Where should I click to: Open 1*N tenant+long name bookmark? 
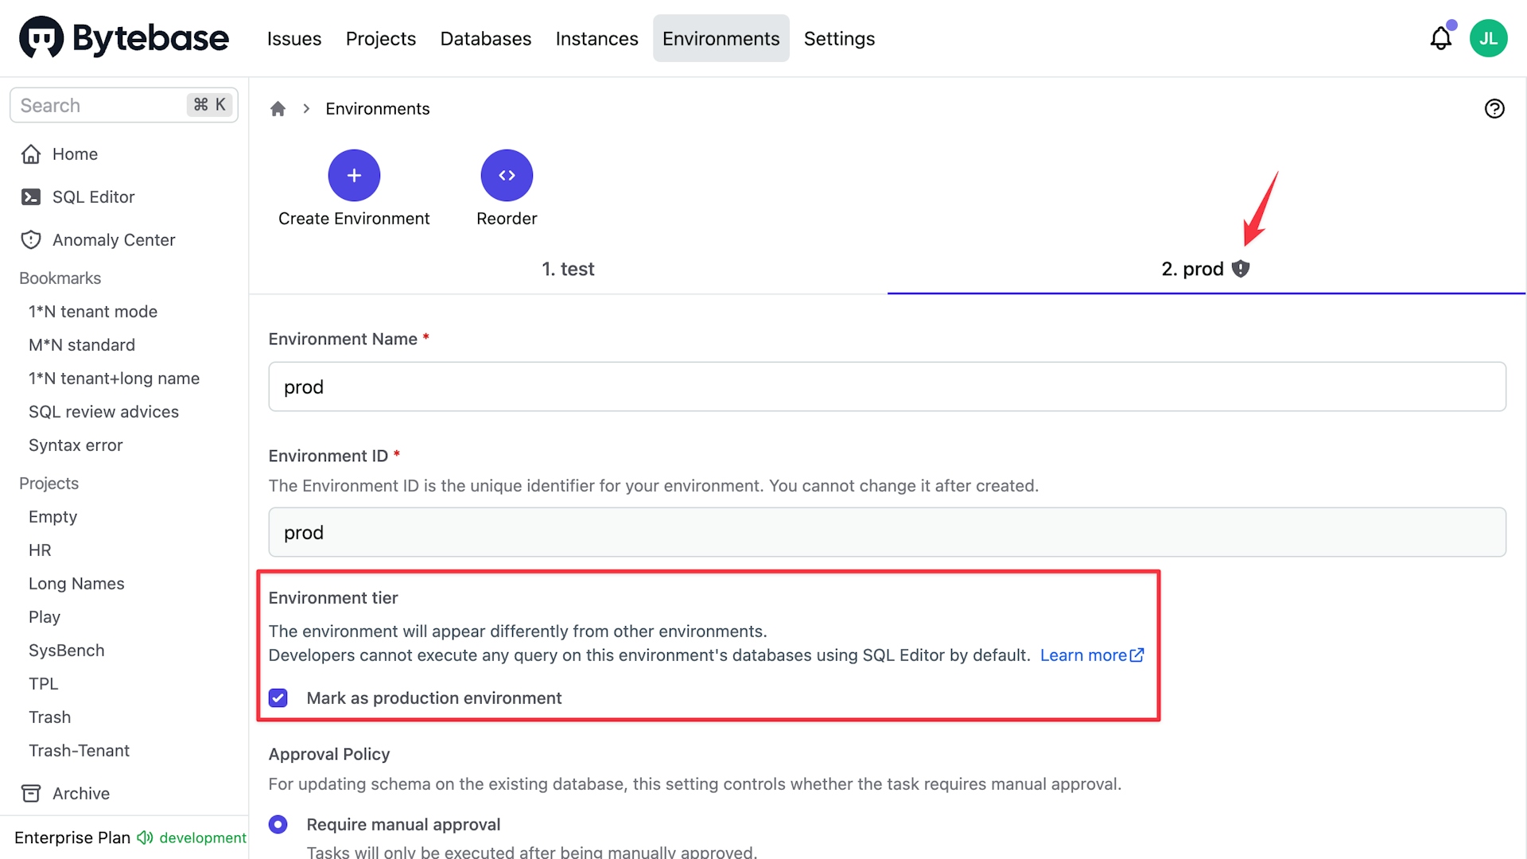pyautogui.click(x=114, y=379)
